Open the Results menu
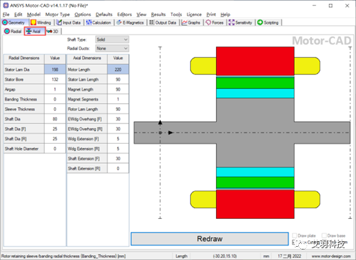Viewport: 356px width, 260px height. coord(158,15)
